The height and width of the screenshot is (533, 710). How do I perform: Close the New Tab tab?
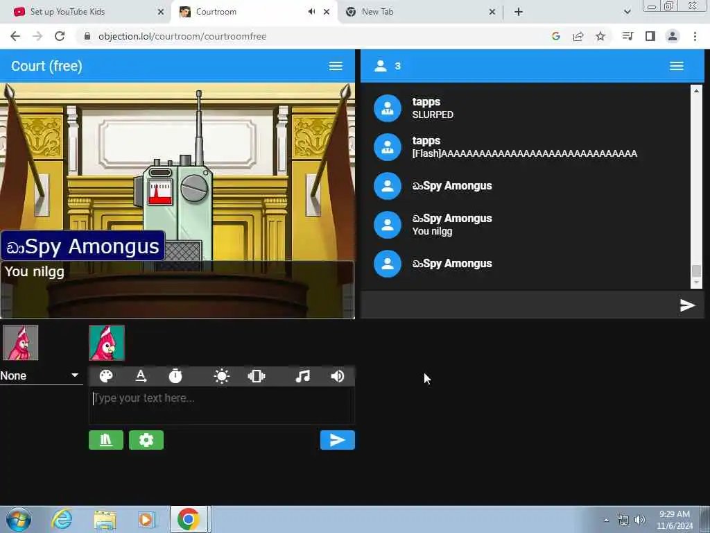pyautogui.click(x=492, y=12)
